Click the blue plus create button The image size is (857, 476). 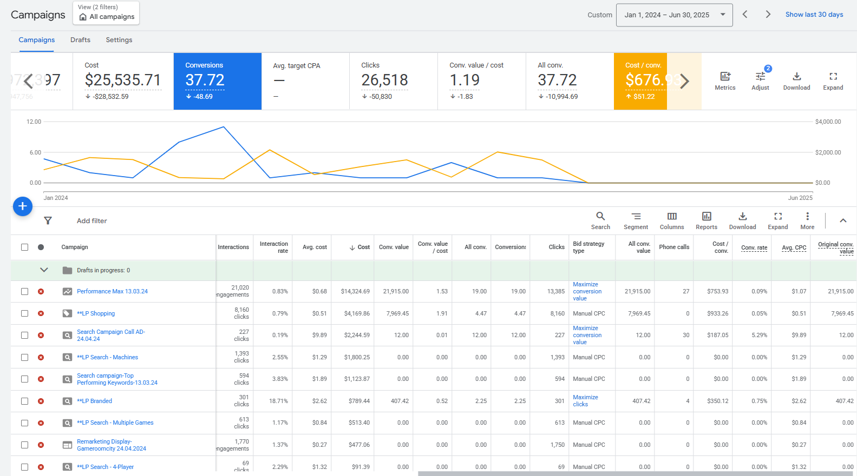(x=23, y=206)
